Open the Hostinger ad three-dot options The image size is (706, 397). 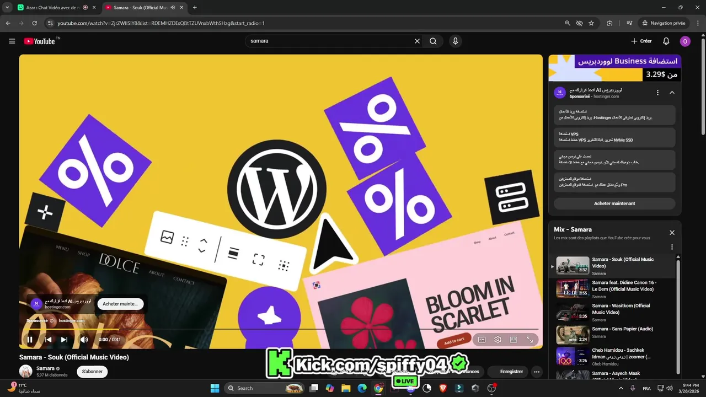(657, 93)
